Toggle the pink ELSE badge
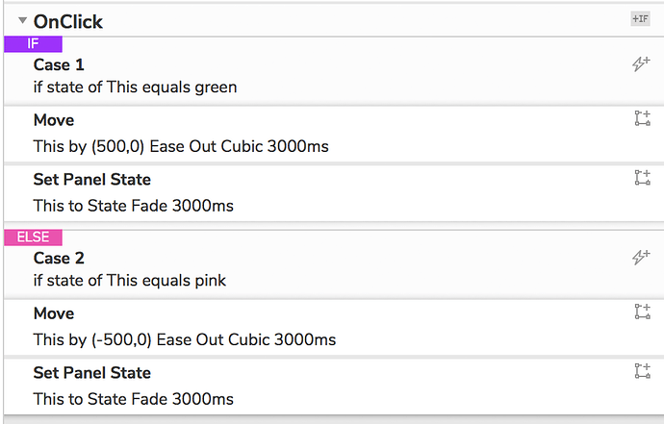664x424 pixels. tap(34, 237)
